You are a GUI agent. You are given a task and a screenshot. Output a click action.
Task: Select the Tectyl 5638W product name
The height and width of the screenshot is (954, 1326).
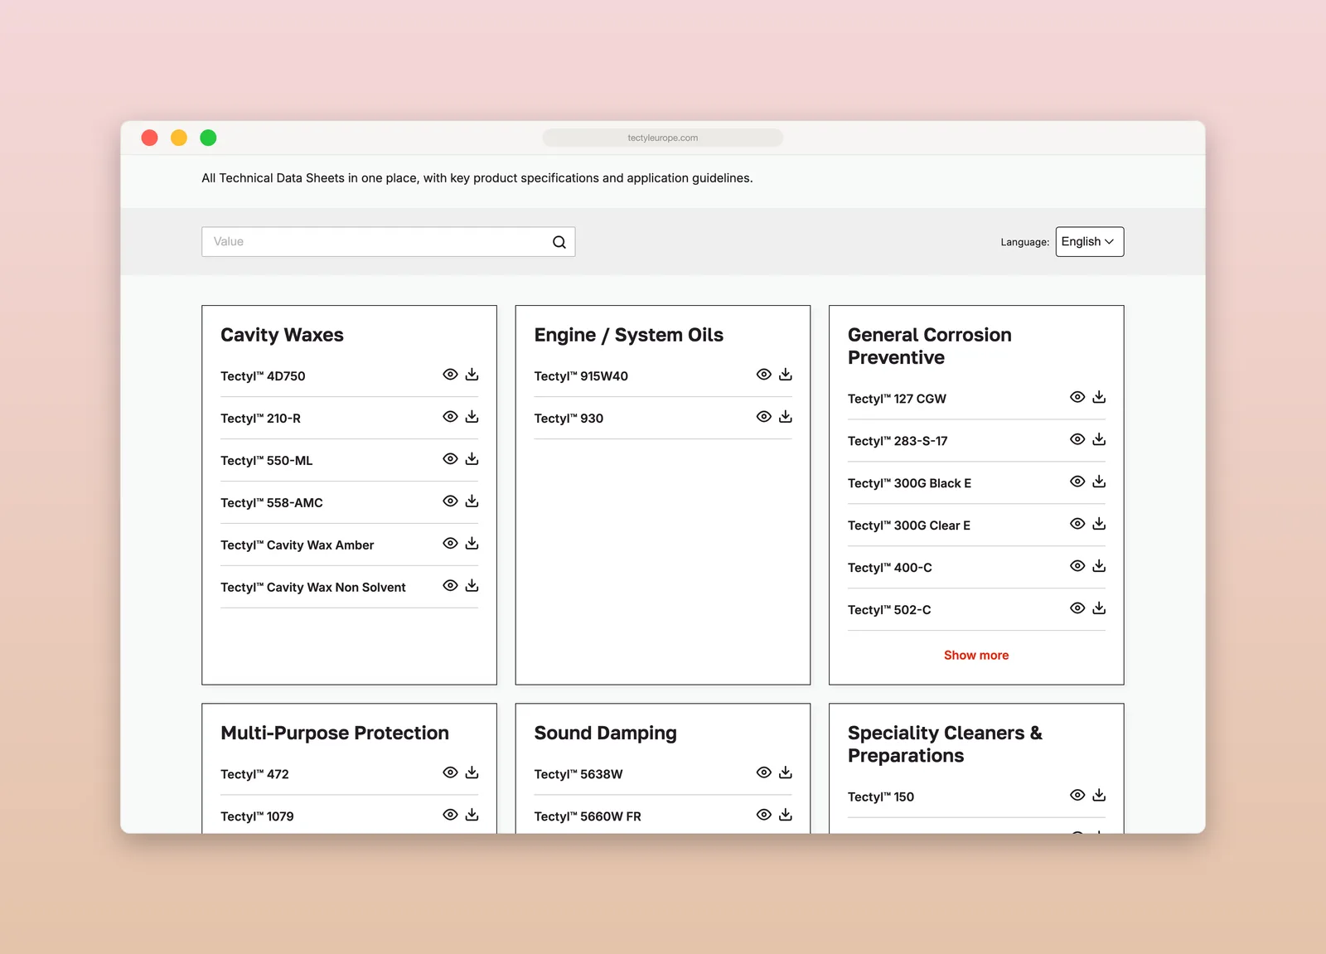click(x=578, y=774)
